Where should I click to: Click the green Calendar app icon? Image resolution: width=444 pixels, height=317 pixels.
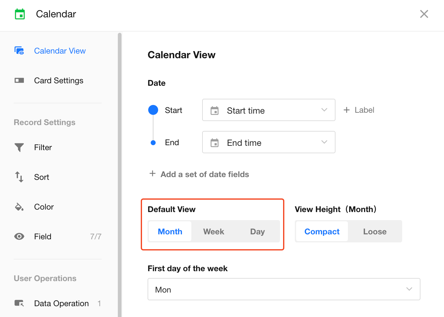coord(20,14)
